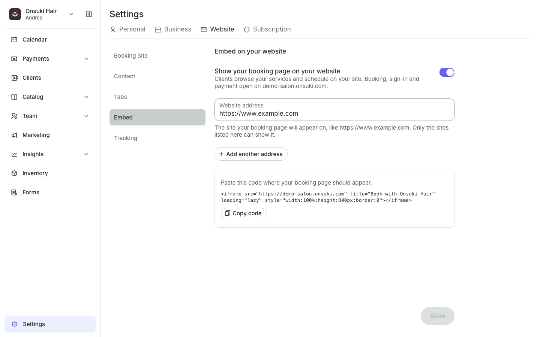The width and height of the screenshot is (540, 337).
Task: Go to the Tabs settings section
Action: tap(157, 97)
